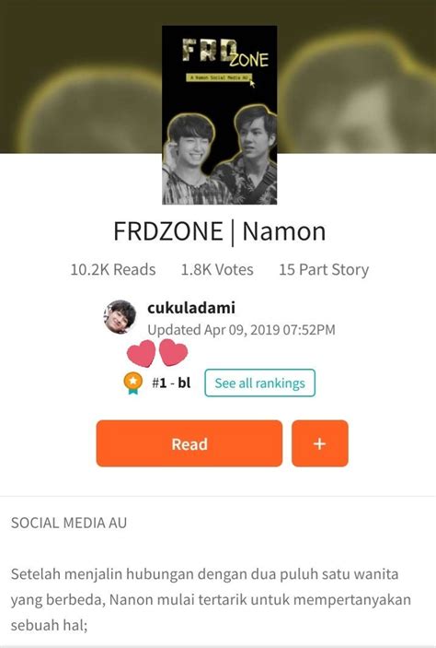Select the #1 - bl ranking tag
Viewport: 436px width, 648px height.
click(171, 383)
